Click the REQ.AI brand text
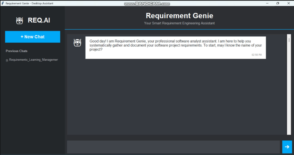The height and width of the screenshot is (155, 294). 39,20
